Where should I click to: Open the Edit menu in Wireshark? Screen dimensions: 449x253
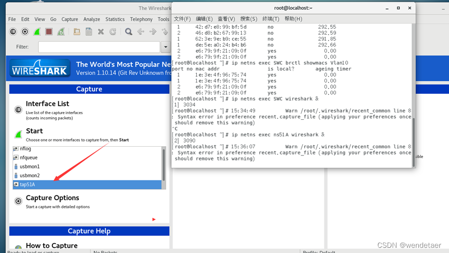(x=25, y=19)
